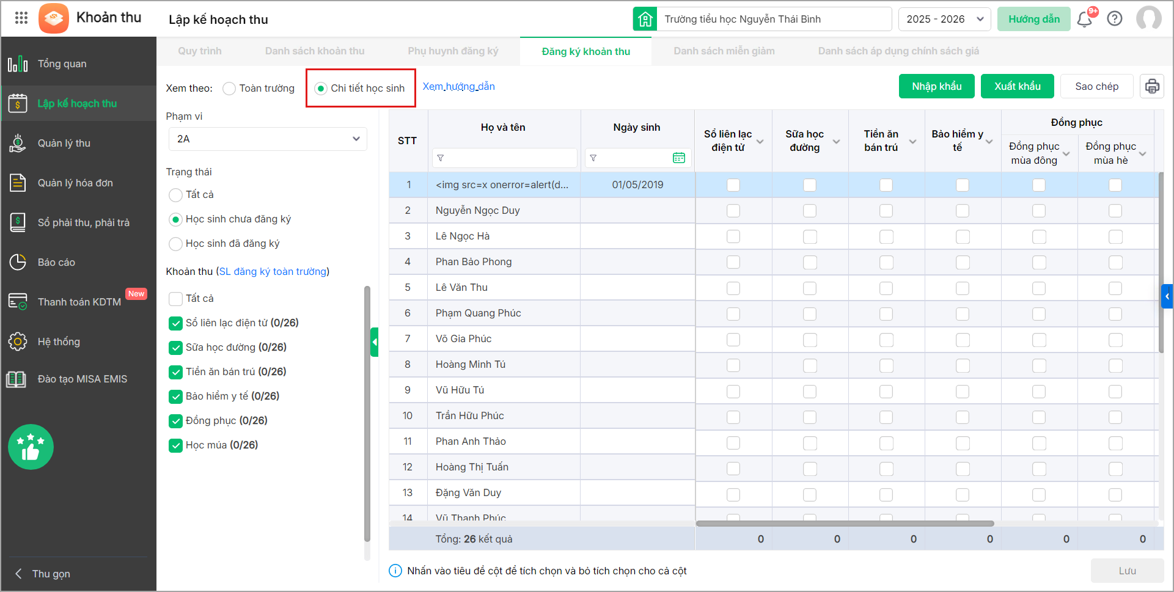Viewport: 1174px width, 592px height.
Task: Click the Khoản thu list scrollbar
Action: click(367, 414)
